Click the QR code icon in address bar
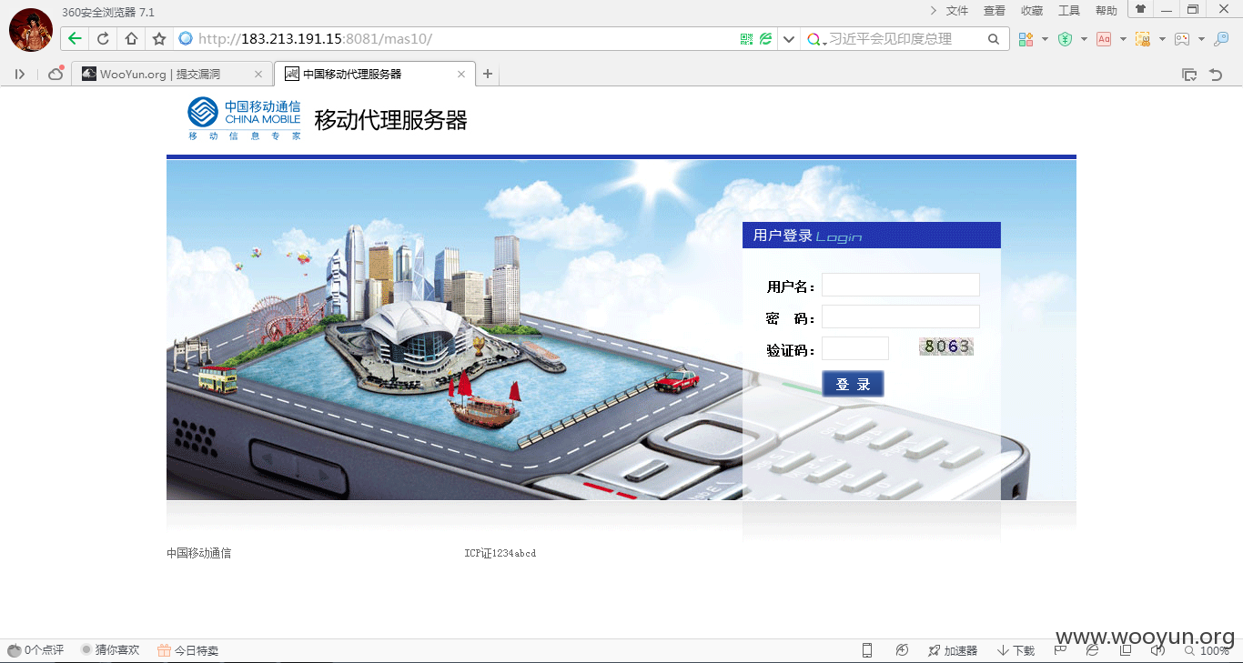Image resolution: width=1243 pixels, height=663 pixels. click(747, 39)
